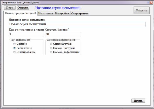This screenshot has height=109, width=154.
Task: Close the Programm for Test window
Action: coord(151,3)
